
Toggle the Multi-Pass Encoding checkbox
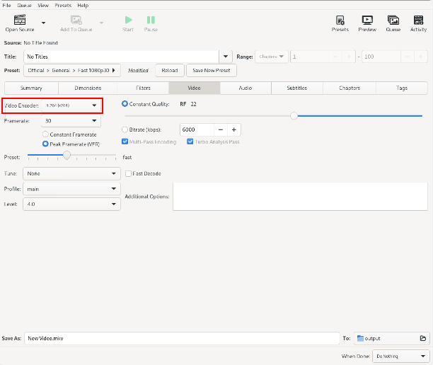tap(125, 141)
